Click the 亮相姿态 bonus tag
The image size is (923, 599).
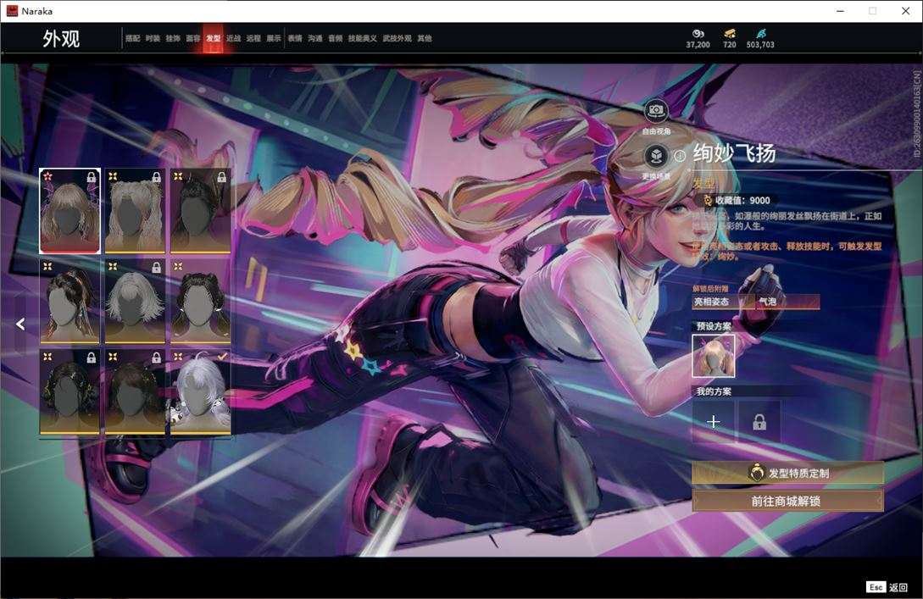[724, 302]
